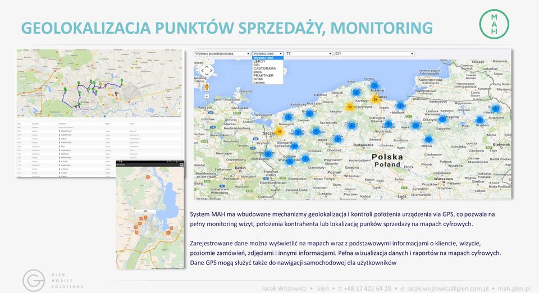
Task: Click the blue cluster above Mława
Action: tap(428, 139)
